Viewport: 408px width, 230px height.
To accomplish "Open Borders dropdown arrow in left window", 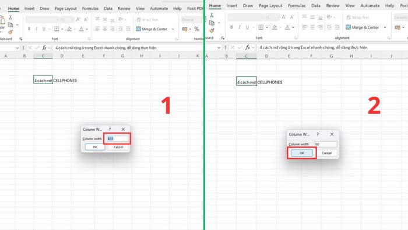I will [62, 29].
